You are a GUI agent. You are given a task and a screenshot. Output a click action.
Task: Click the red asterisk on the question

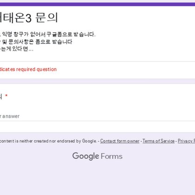(x=6, y=96)
